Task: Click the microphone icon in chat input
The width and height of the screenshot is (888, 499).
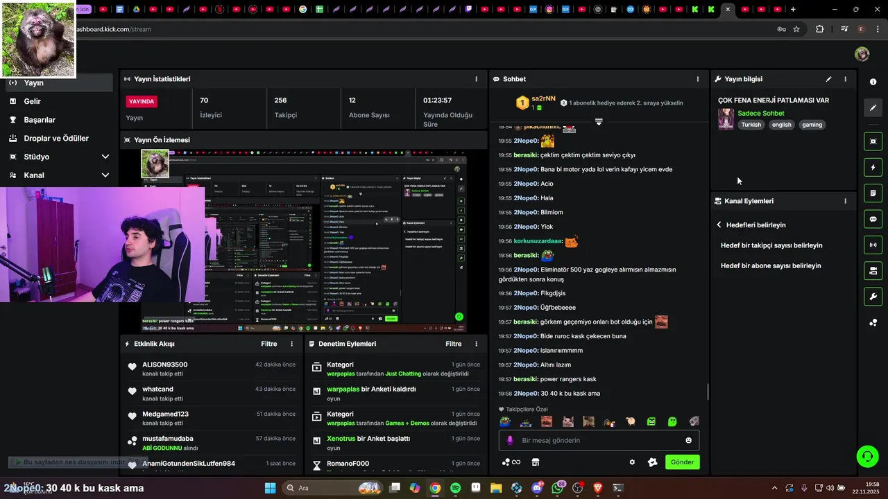Action: coord(510,440)
